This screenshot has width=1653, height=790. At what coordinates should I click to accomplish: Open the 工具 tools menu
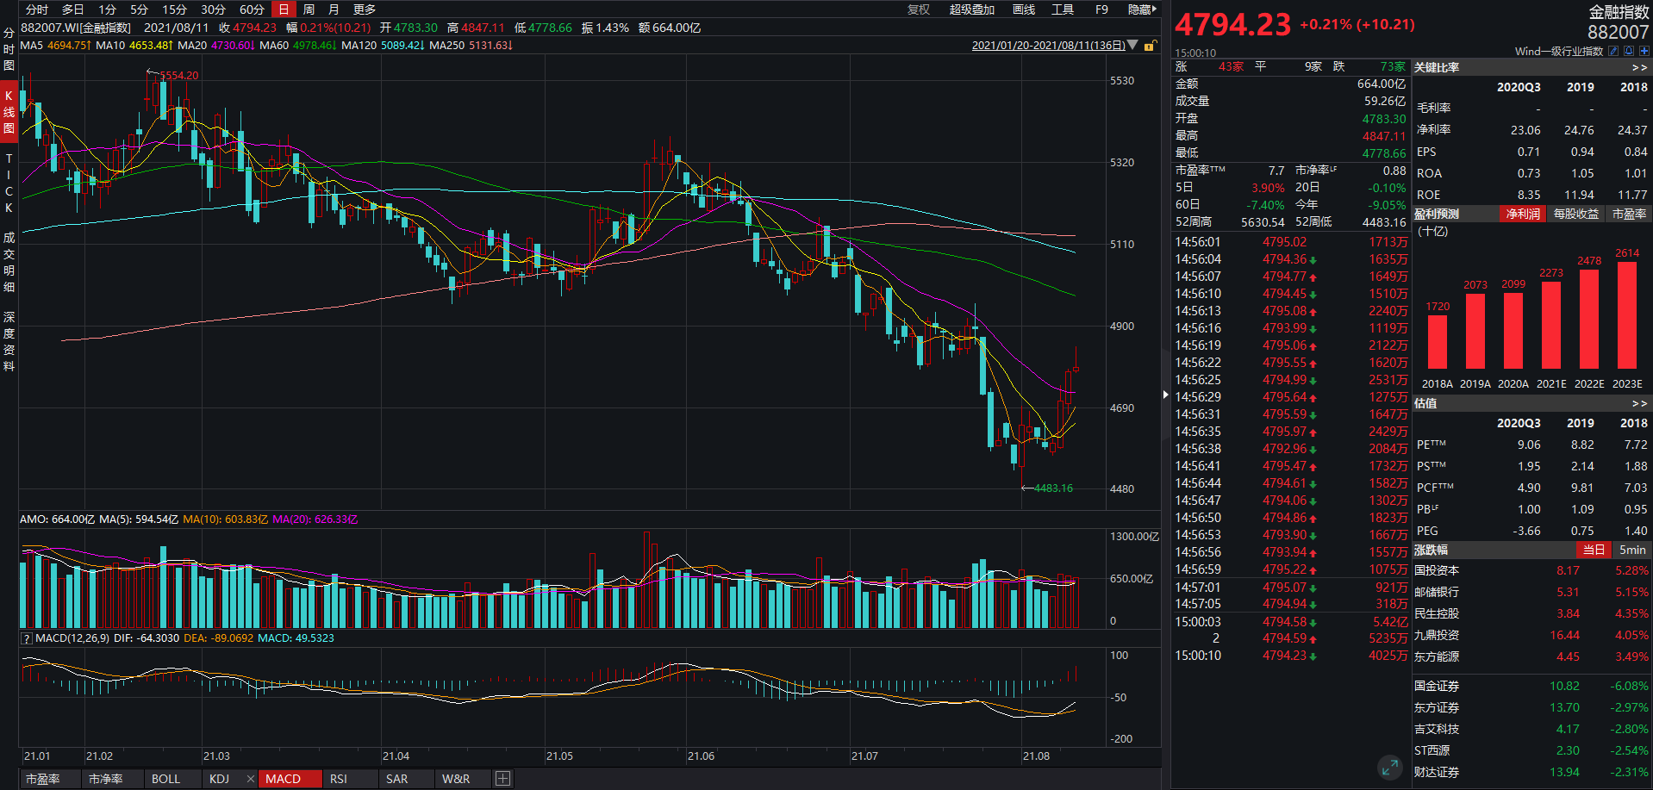[x=1063, y=9]
